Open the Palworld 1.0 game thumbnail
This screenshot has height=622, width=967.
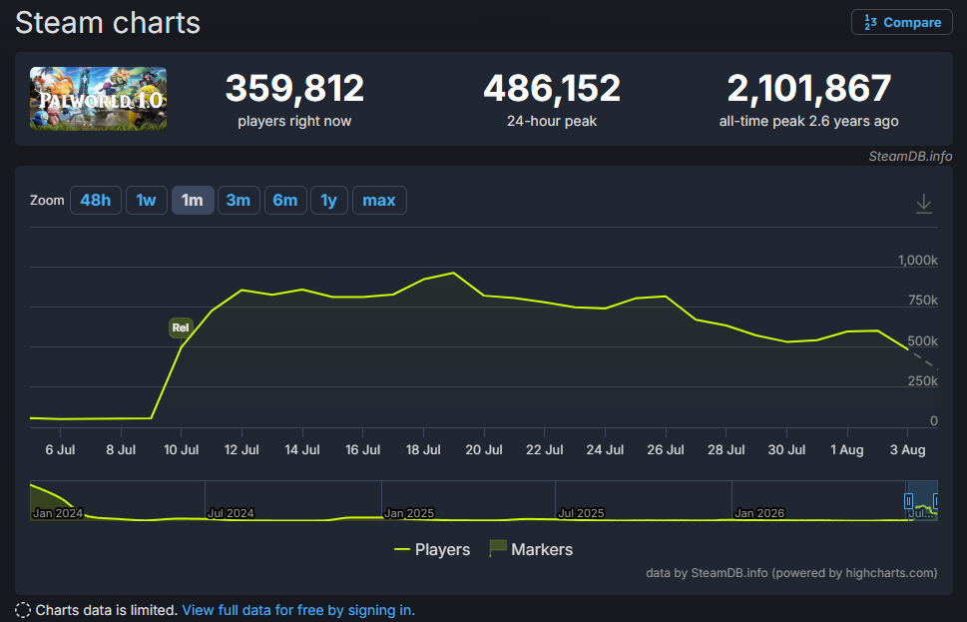(98, 99)
